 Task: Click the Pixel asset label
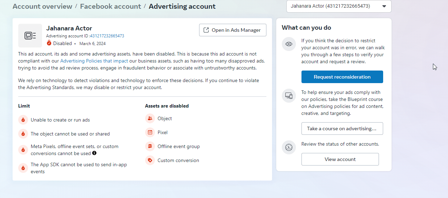[x=163, y=132]
